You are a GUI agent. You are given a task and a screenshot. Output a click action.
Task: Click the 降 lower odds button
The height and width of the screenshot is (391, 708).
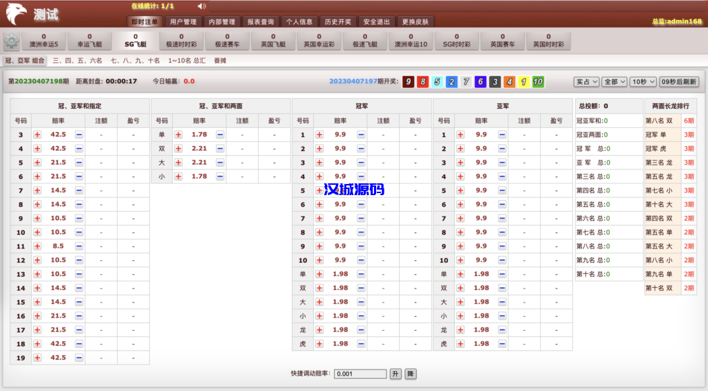tap(411, 374)
